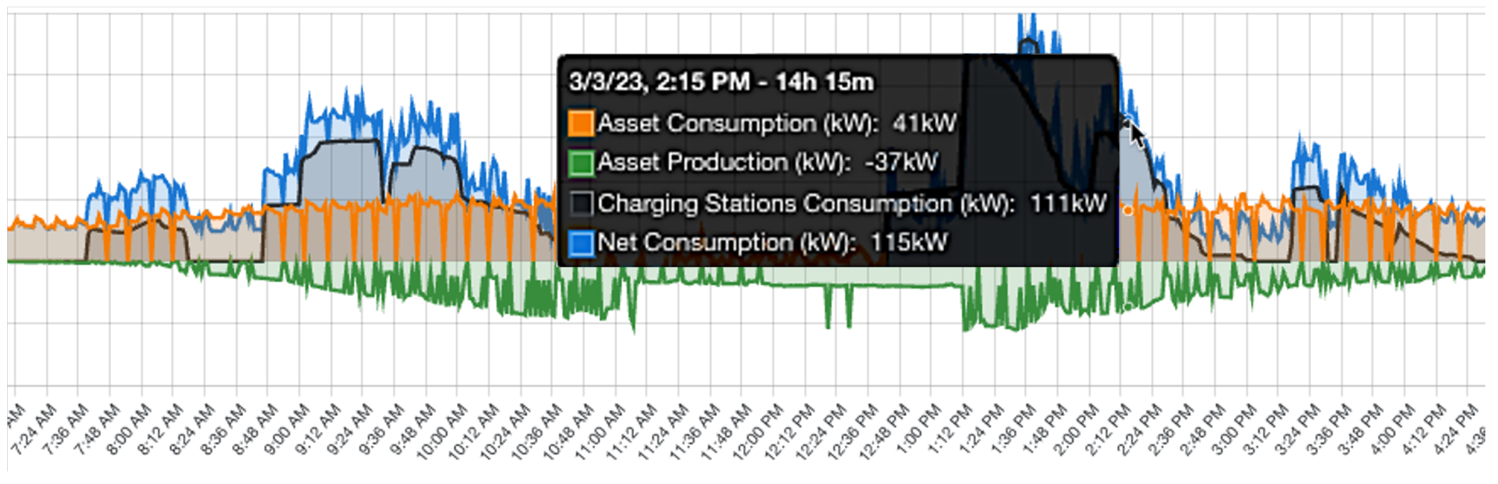The height and width of the screenshot is (484, 1498).
Task: Click the Net Consumption 115kW tooltip text
Action: coord(772,243)
